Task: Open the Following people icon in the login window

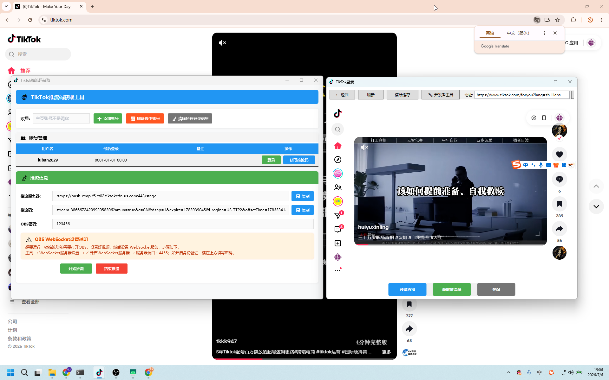Action: click(337, 187)
